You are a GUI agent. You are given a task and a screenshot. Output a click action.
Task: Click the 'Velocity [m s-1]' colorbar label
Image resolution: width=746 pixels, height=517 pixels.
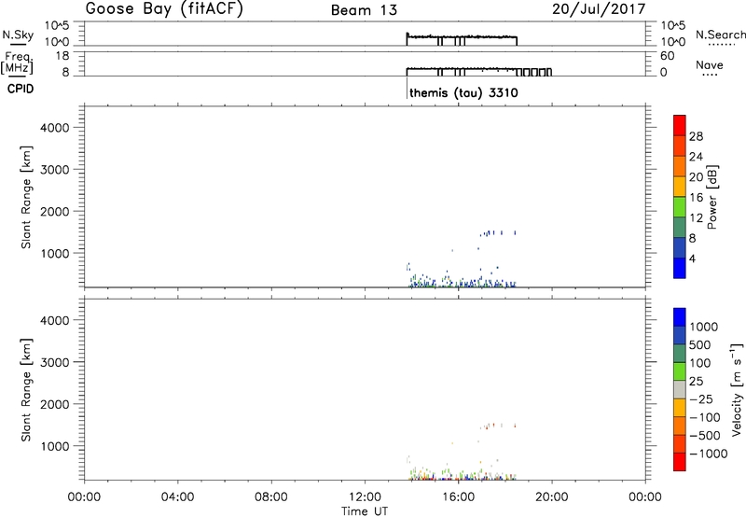point(737,389)
